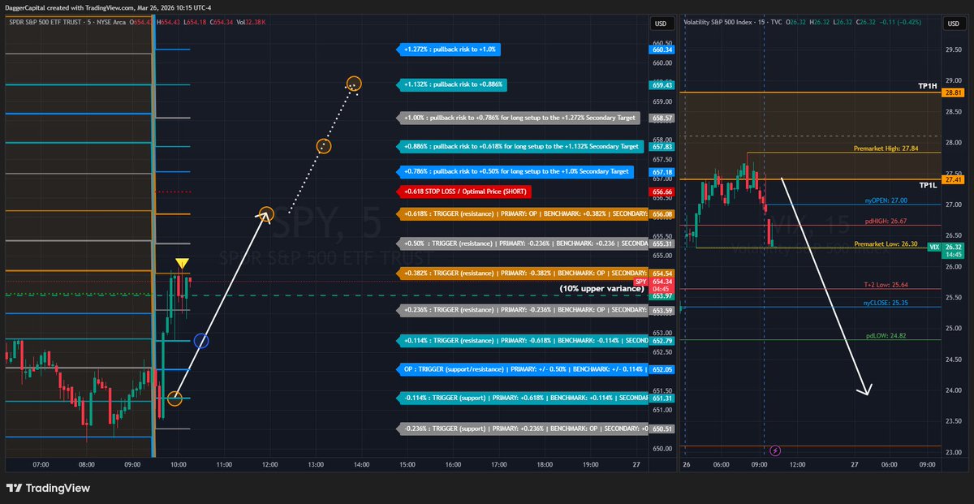
Task: Open the USD currency selector on SPY chart
Action: pos(659,24)
